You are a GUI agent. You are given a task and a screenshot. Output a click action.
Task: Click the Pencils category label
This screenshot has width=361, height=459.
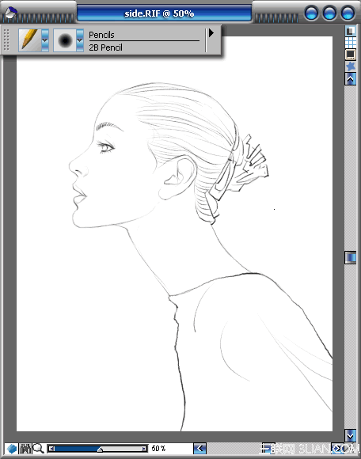101,35
